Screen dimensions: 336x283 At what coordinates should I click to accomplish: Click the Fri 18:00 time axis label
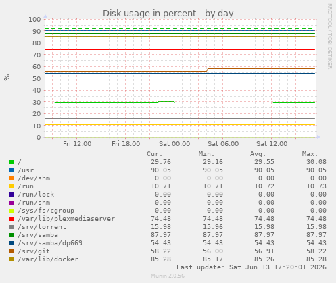point(126,144)
